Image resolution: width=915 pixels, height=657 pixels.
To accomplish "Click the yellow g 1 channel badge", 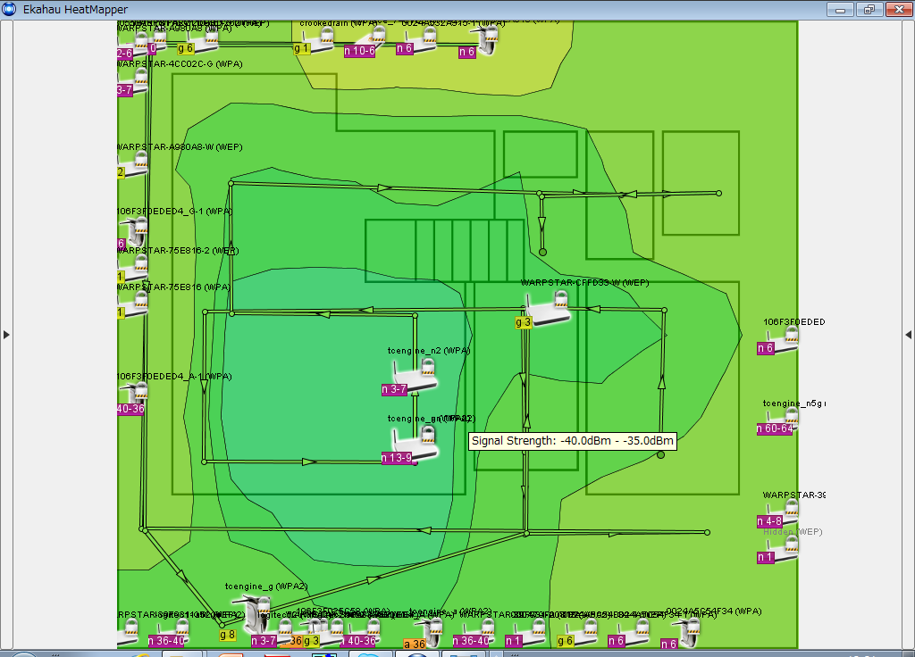I will (x=301, y=49).
